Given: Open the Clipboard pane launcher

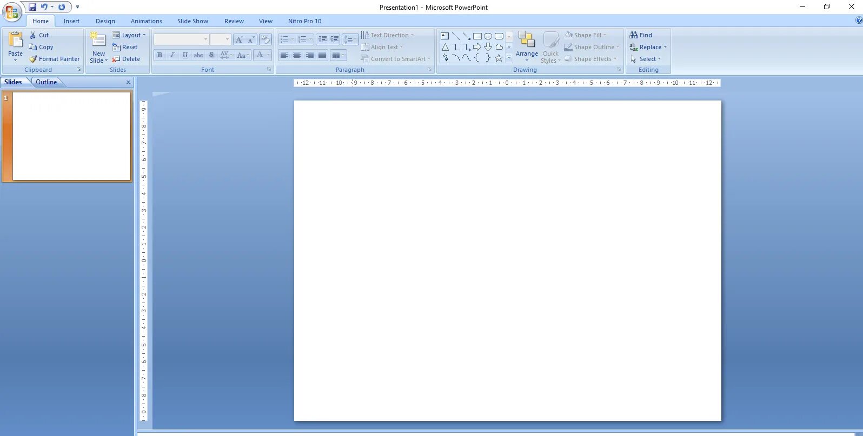Looking at the screenshot, I should pyautogui.click(x=79, y=70).
